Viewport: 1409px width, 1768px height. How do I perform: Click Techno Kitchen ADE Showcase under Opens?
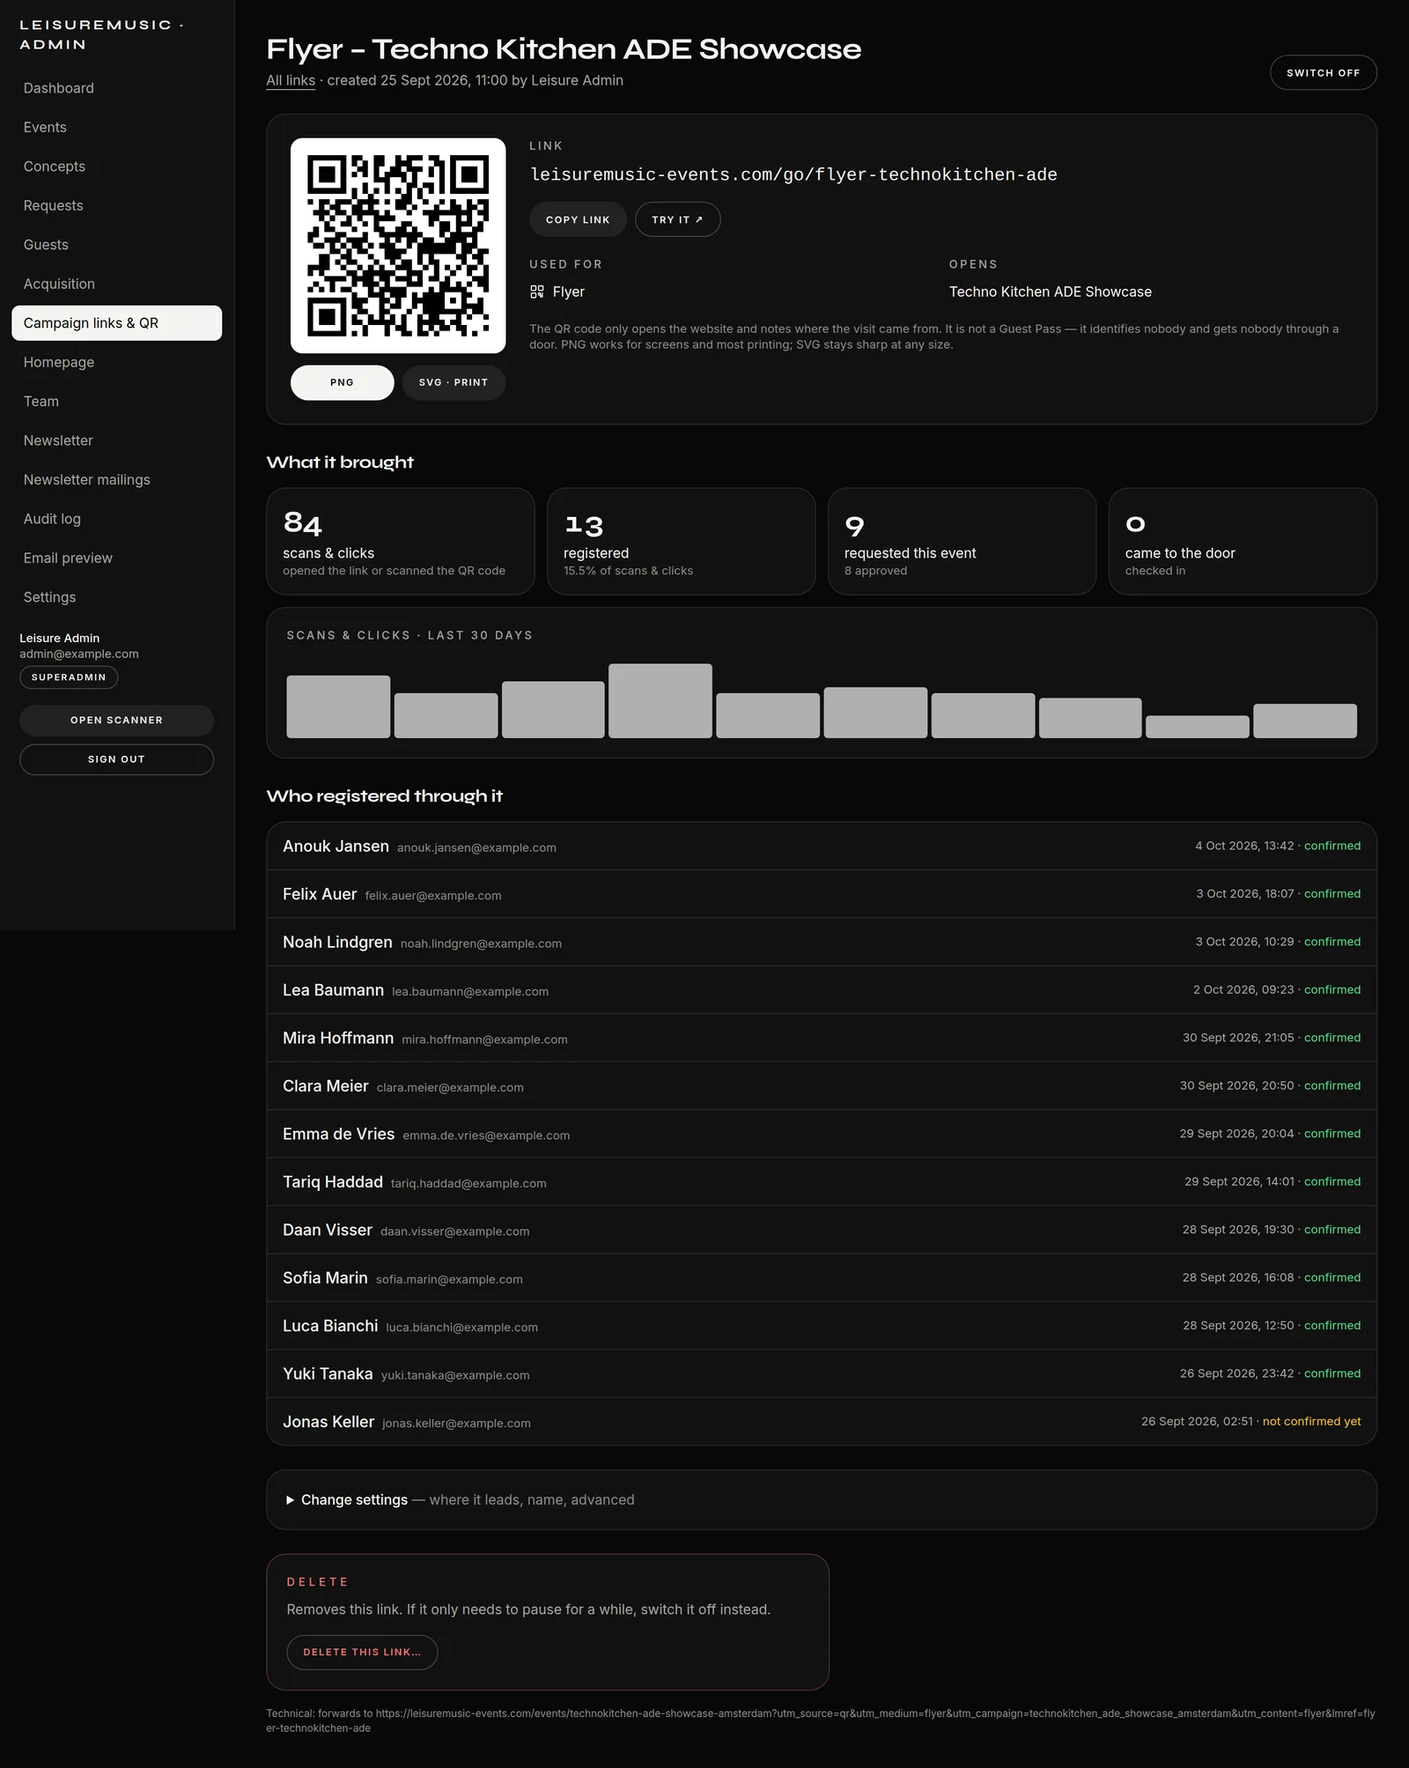1050,292
